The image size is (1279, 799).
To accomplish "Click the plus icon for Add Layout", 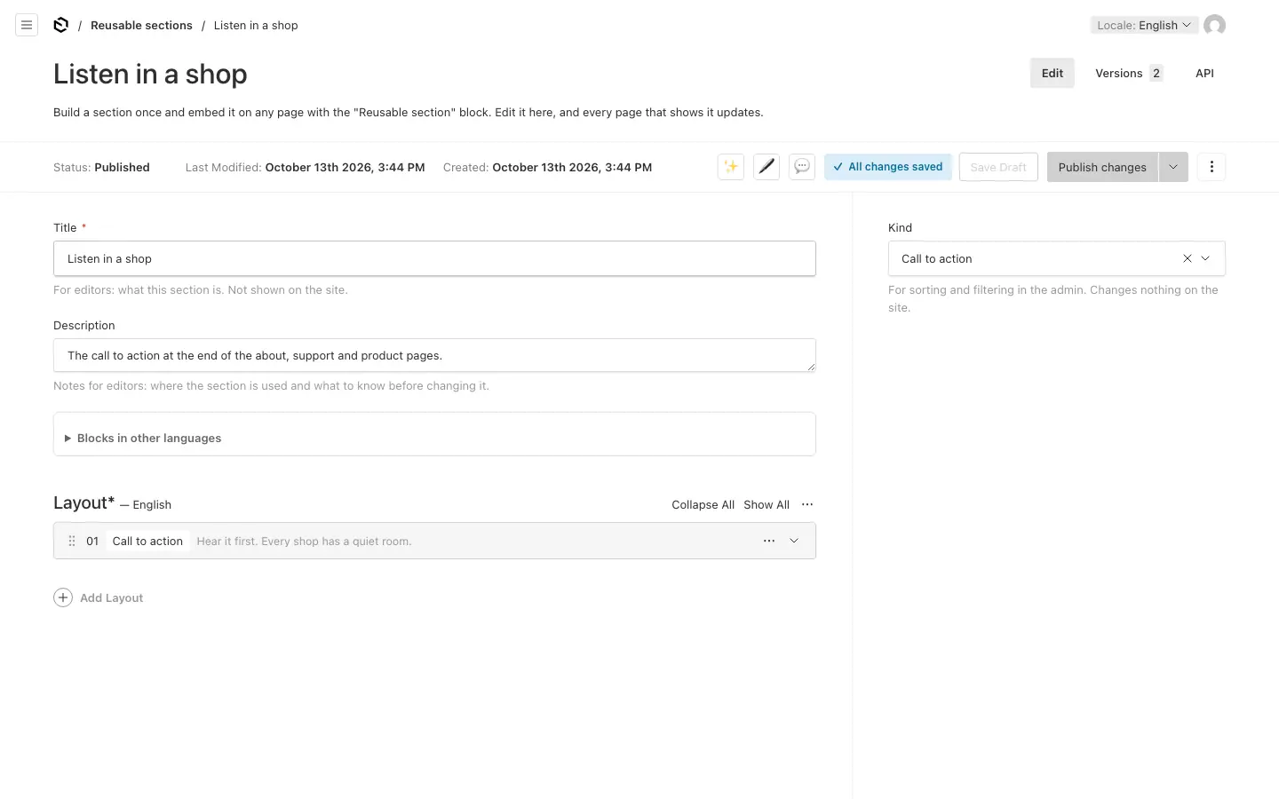I will [x=63, y=597].
